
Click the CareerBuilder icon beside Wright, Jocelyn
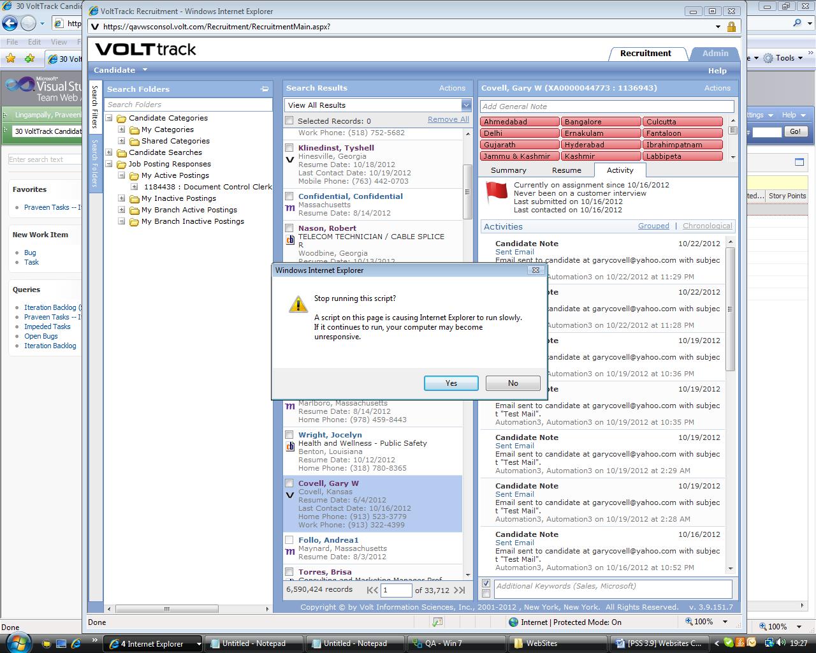290,447
